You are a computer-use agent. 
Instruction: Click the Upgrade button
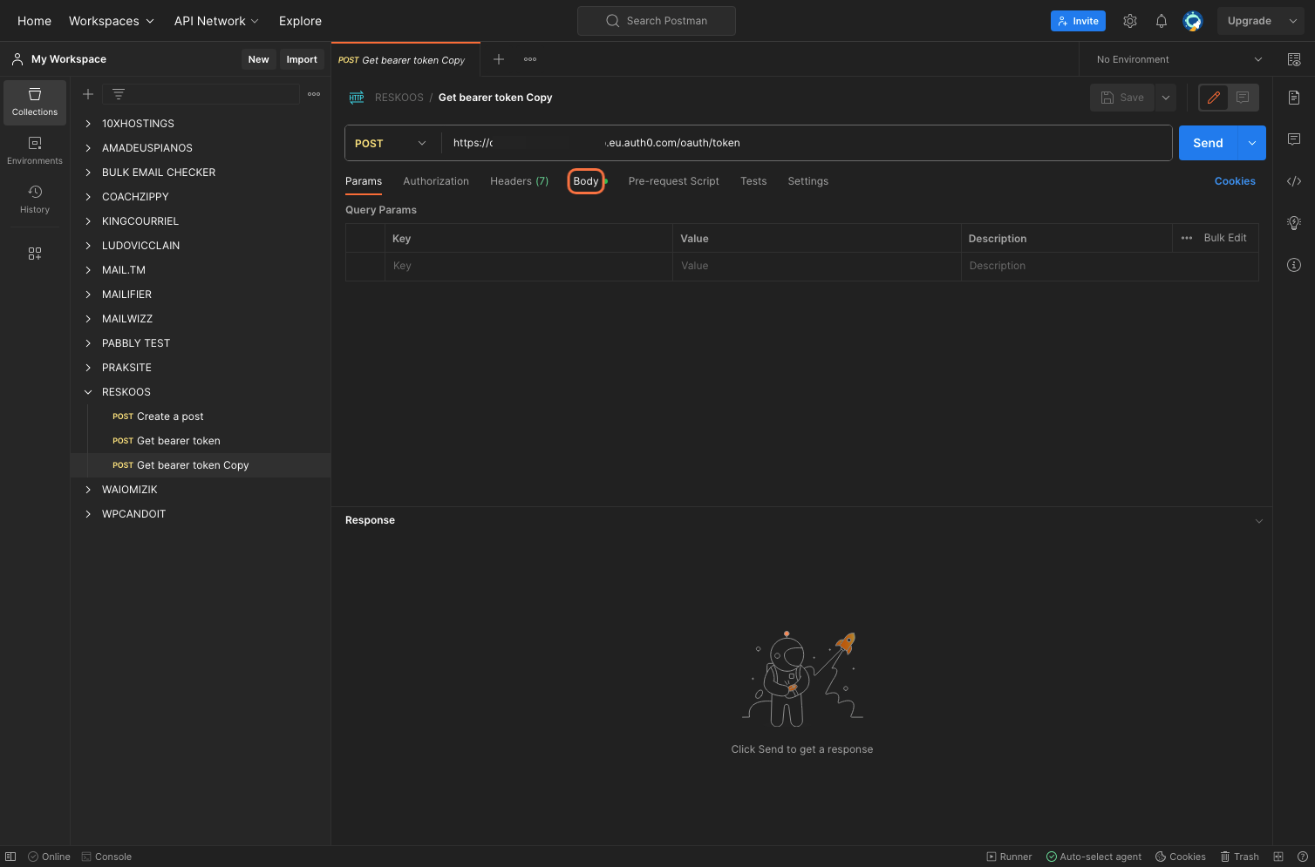[1250, 21]
